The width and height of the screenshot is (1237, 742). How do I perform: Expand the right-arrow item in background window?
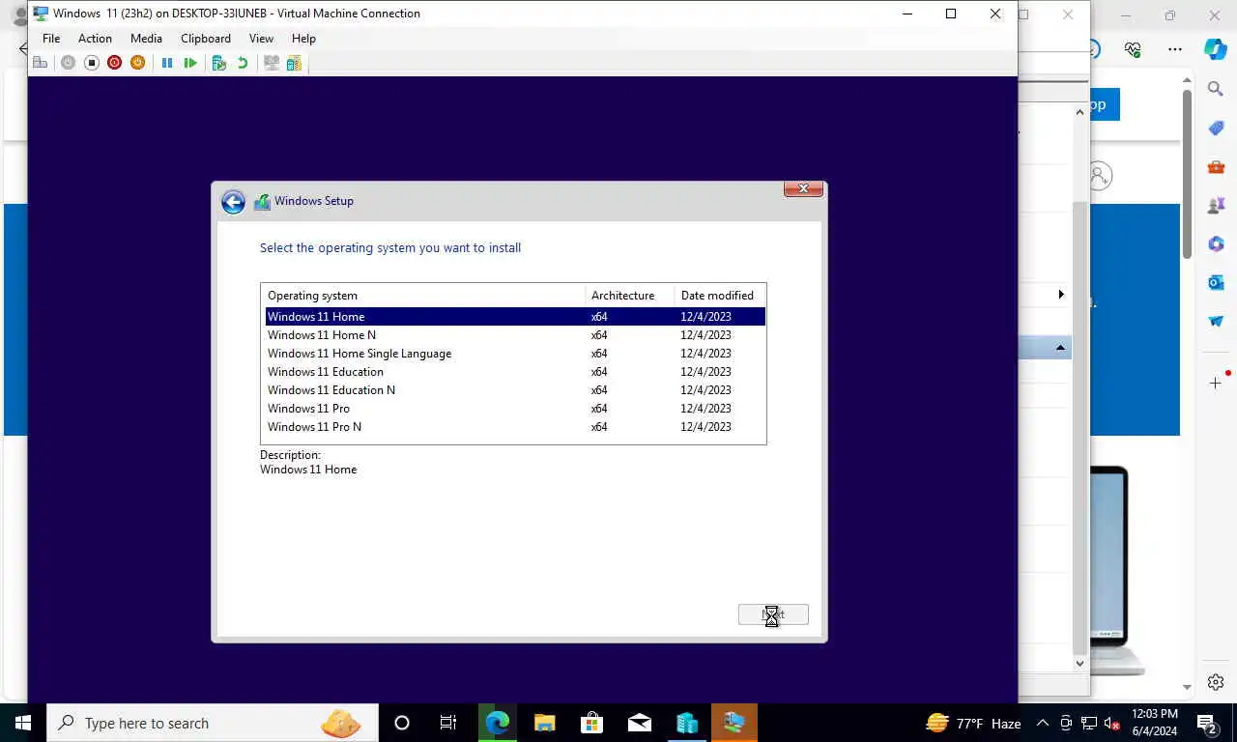1061,294
